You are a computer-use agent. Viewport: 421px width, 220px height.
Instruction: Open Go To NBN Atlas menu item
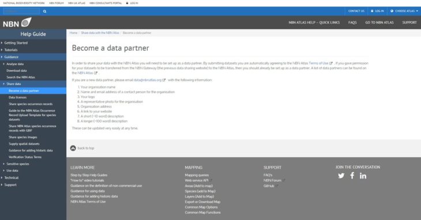pos(379,22)
